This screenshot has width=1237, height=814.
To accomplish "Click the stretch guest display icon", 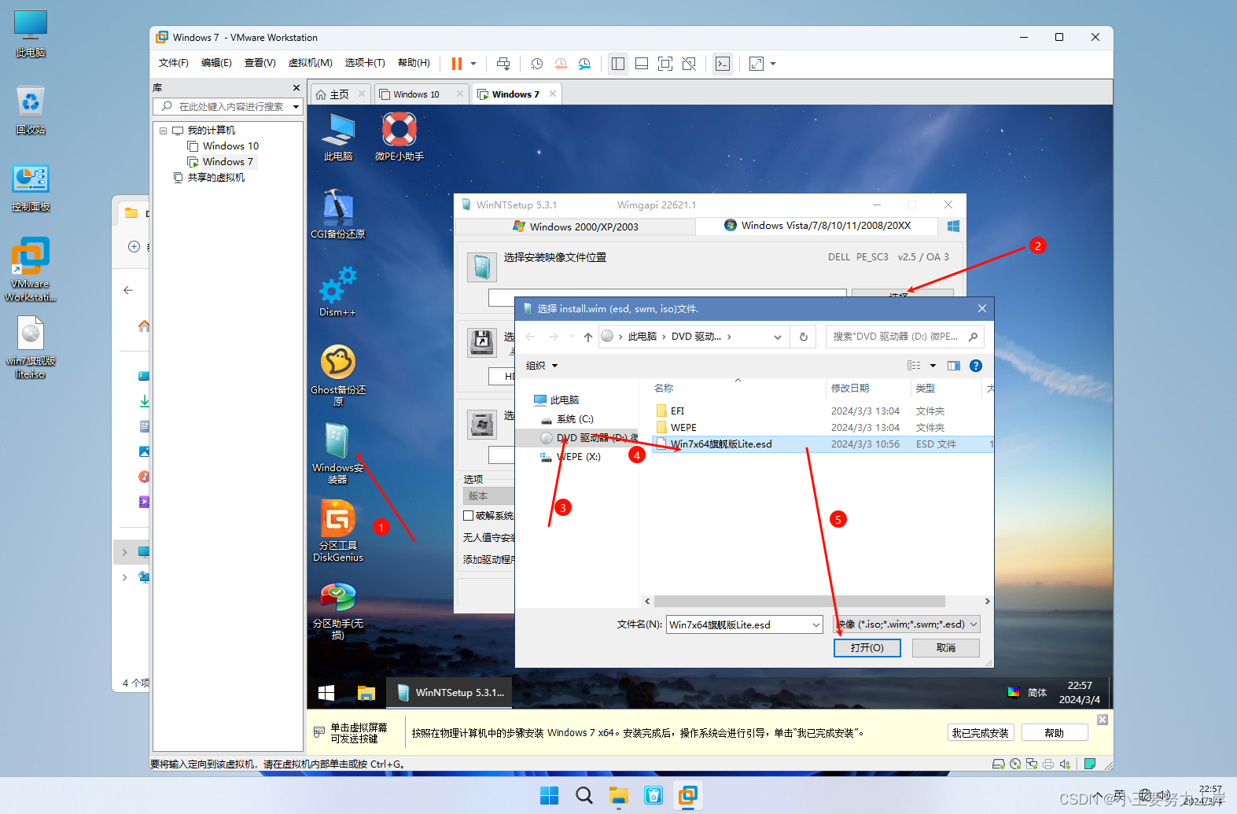I will pos(757,64).
